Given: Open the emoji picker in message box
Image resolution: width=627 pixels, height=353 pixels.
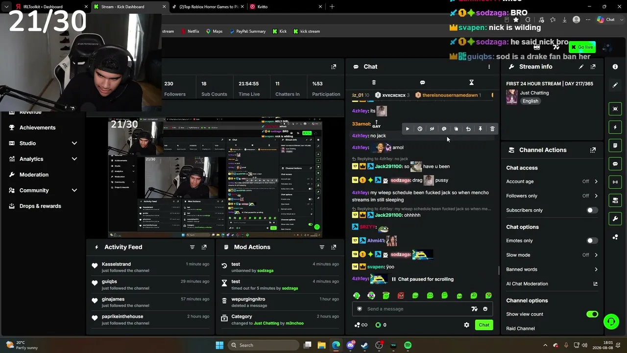Looking at the screenshot, I should tap(485, 309).
